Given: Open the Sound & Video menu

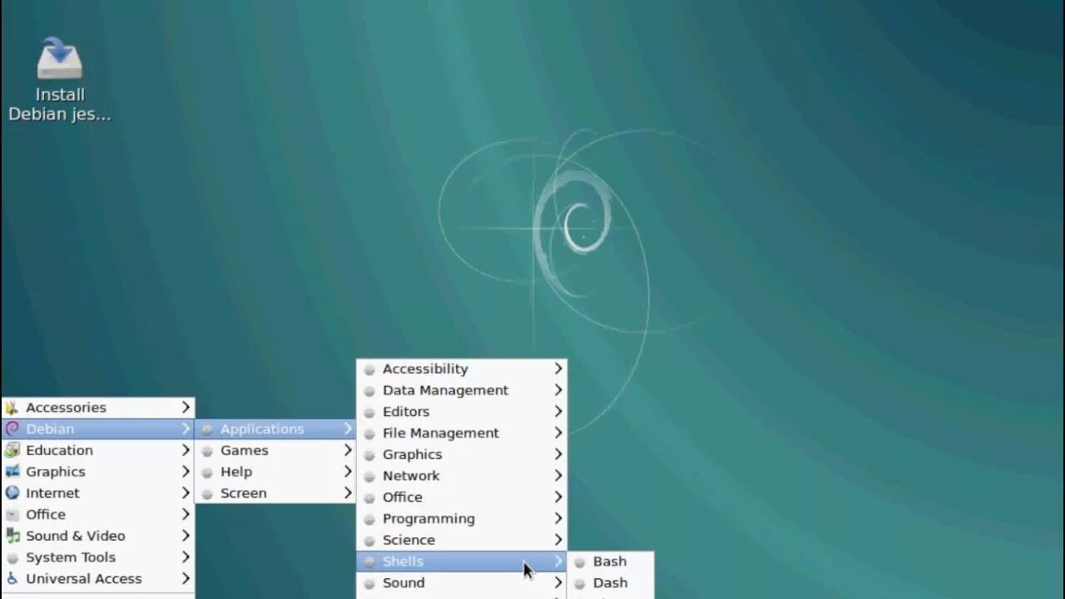Looking at the screenshot, I should pyautogui.click(x=98, y=536).
